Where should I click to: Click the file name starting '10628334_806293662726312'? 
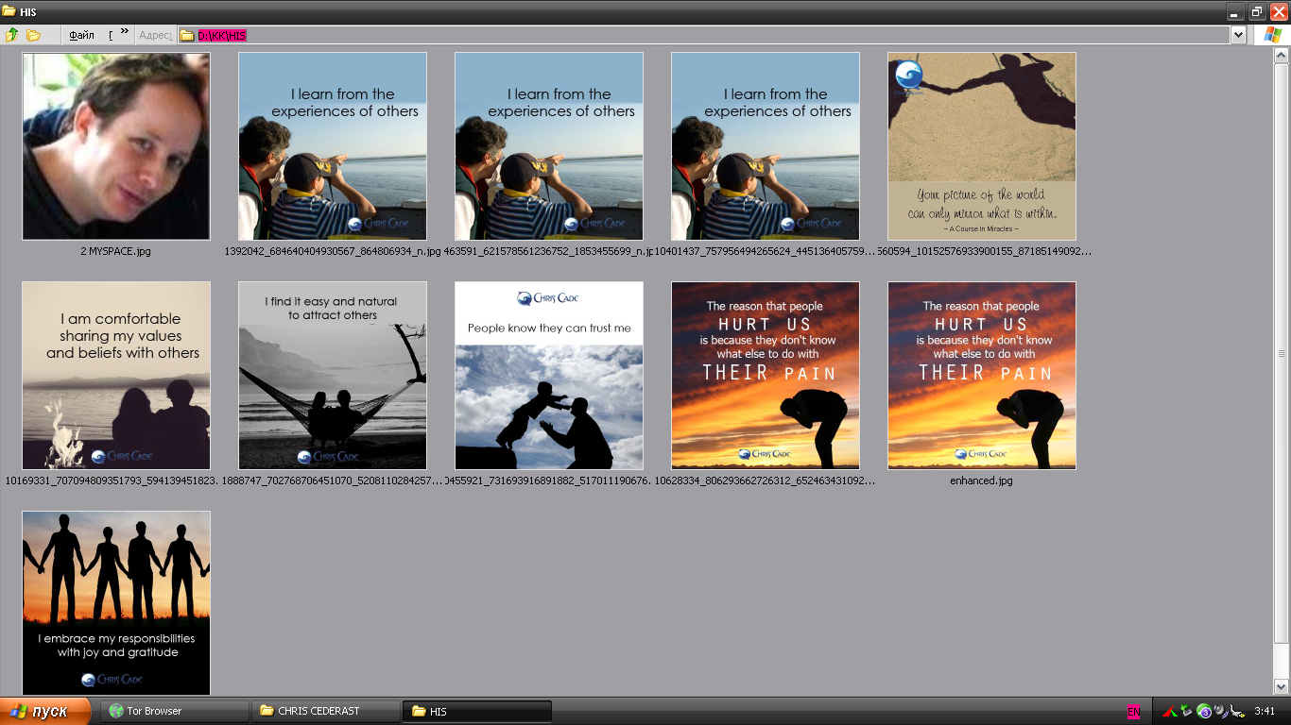point(766,481)
